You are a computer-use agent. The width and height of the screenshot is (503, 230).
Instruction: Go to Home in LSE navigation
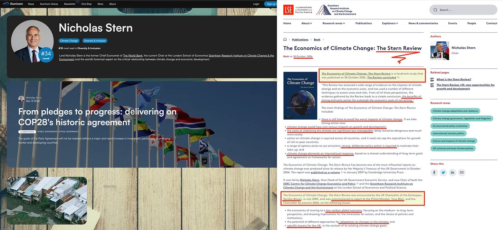click(287, 23)
